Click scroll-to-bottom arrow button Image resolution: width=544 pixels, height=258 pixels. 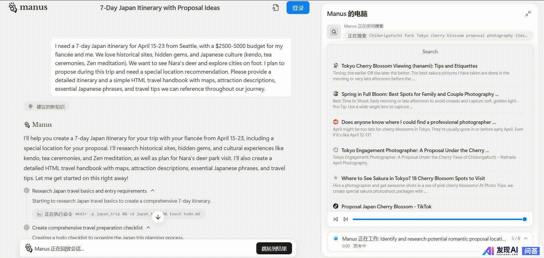pos(158,217)
